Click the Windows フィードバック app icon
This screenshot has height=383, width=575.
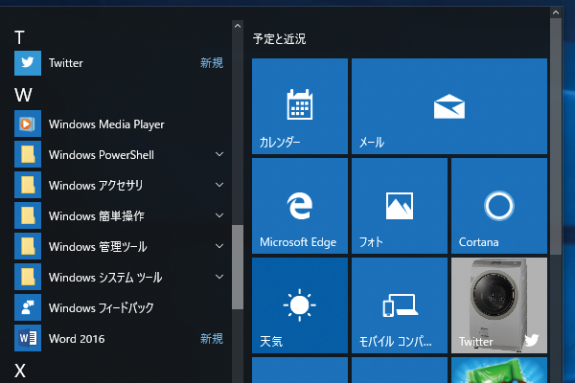[x=28, y=307]
